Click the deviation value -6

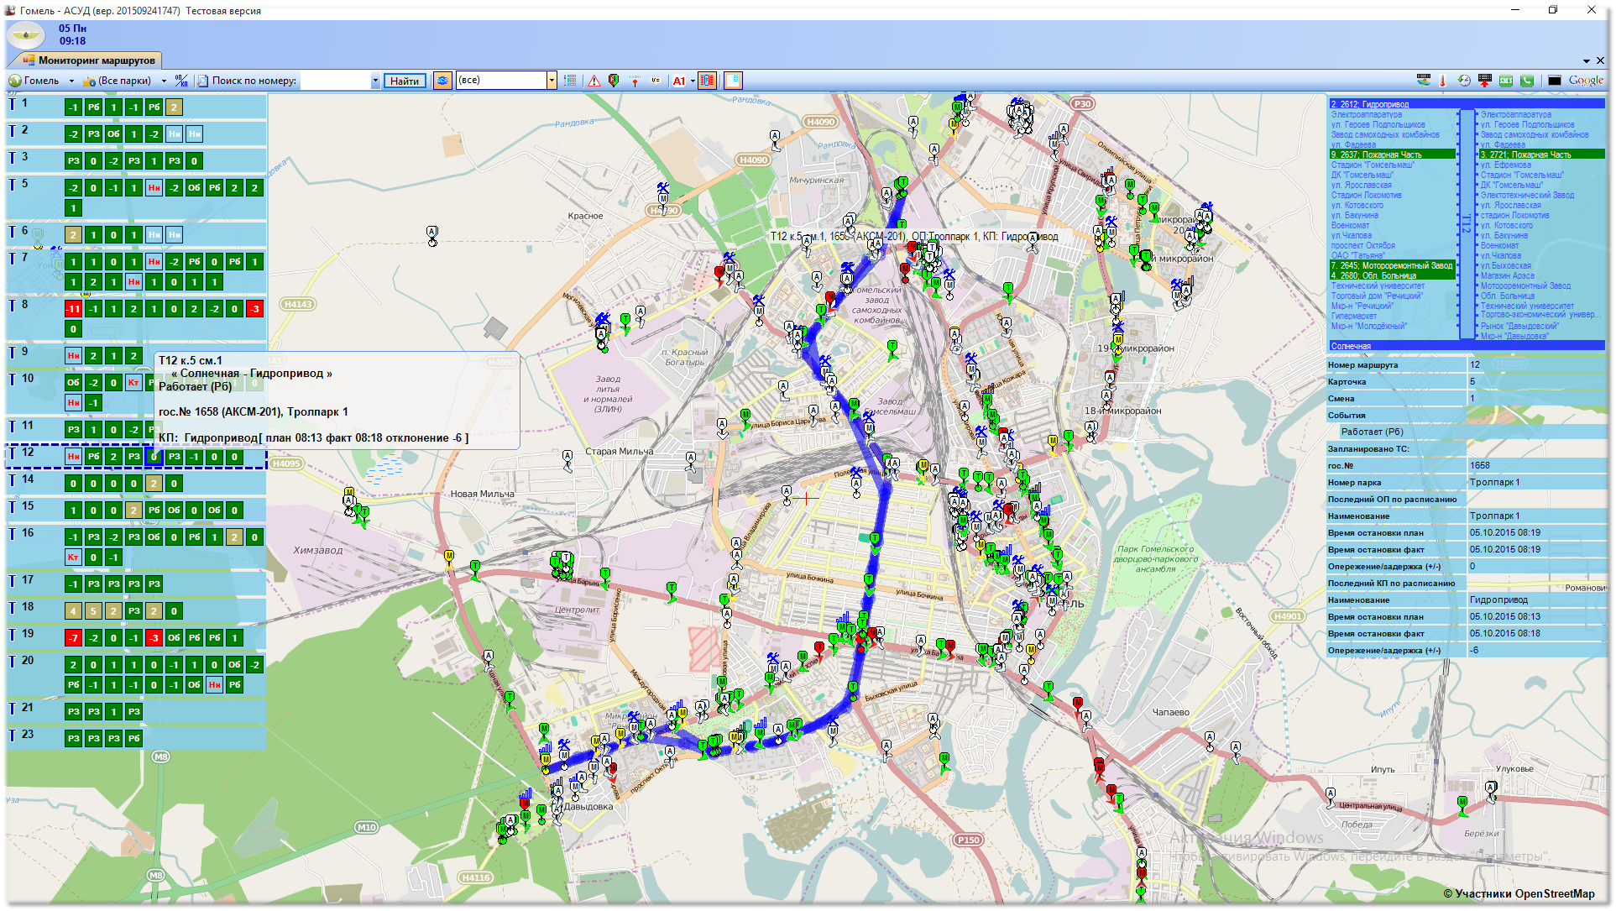click(1535, 651)
